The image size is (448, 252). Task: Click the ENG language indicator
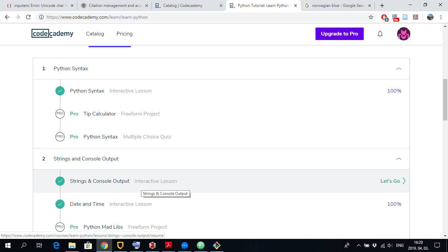click(x=400, y=245)
